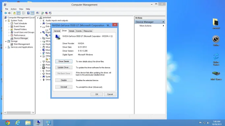
Task: Expand Services and Applications node
Action: click(x=6, y=47)
